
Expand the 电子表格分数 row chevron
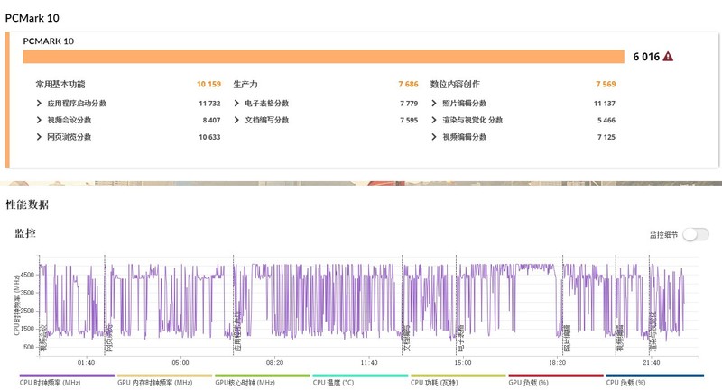pos(236,104)
